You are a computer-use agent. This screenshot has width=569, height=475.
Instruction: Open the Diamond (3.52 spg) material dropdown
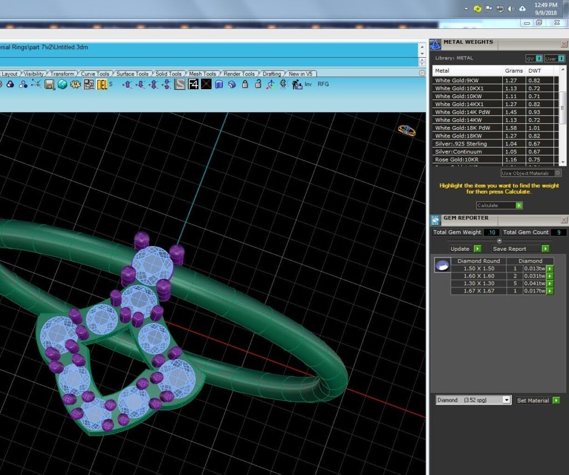coord(507,400)
